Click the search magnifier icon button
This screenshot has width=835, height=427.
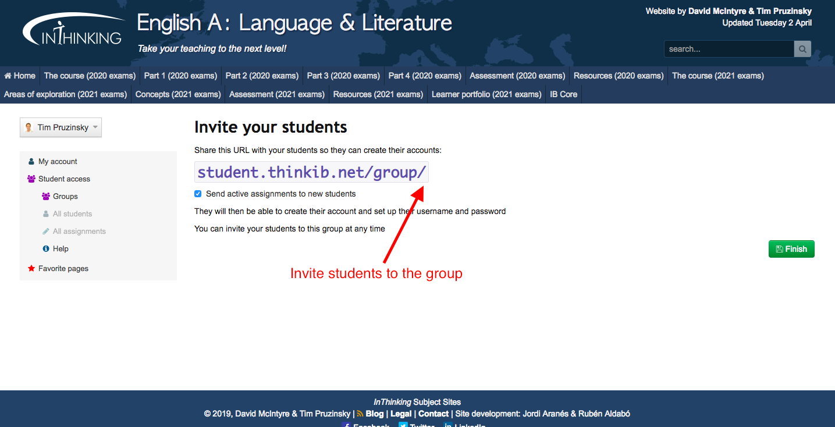[802, 49]
